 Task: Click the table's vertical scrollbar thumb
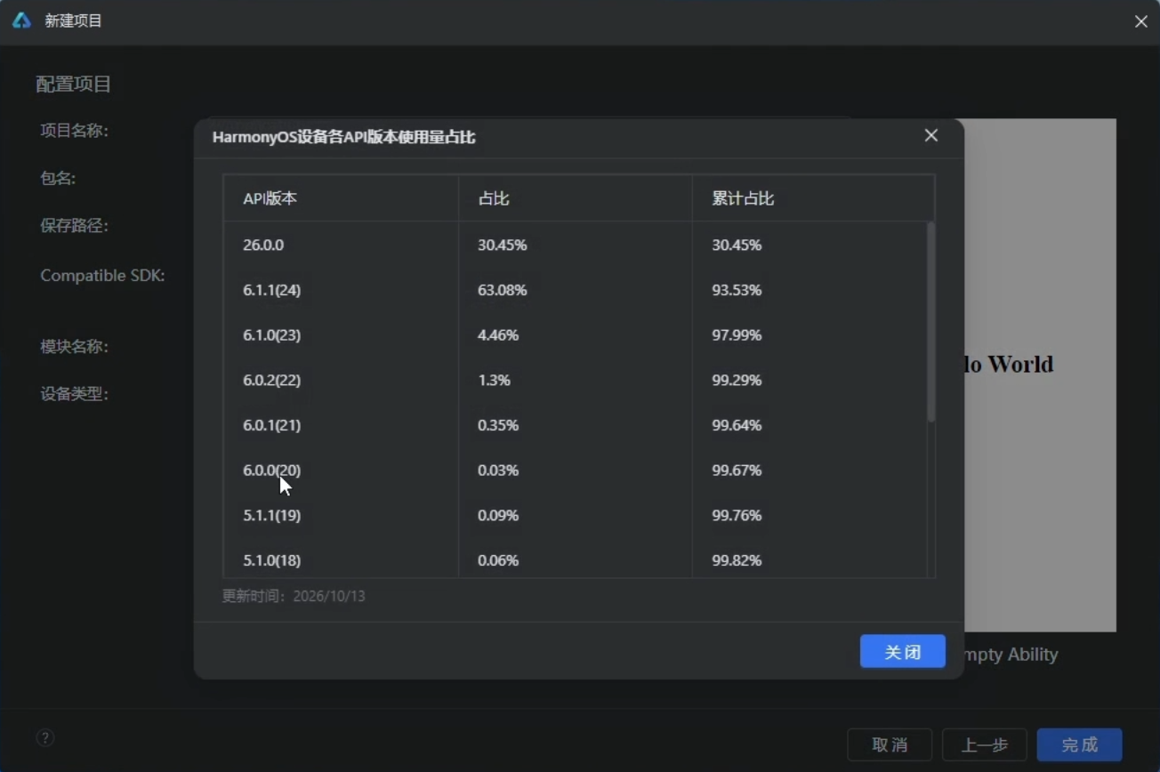(930, 322)
